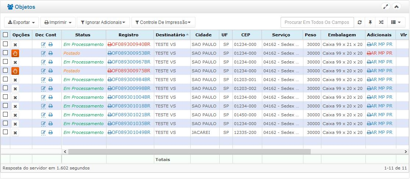Select the checkbox on the JACAREI row
Viewport: 411px width, 179px height.
tap(5, 132)
